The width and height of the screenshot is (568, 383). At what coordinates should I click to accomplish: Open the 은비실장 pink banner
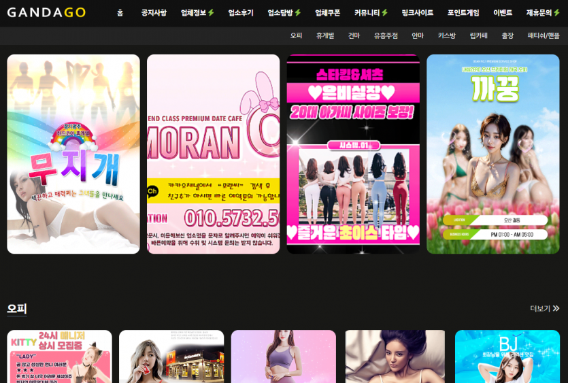click(353, 154)
